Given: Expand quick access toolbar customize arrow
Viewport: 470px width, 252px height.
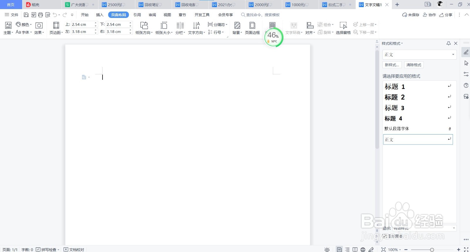Looking at the screenshot, I should (72, 15).
